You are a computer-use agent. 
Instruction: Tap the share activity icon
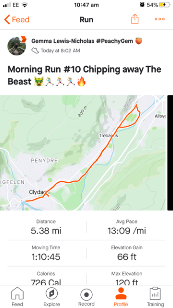coord(135,19)
